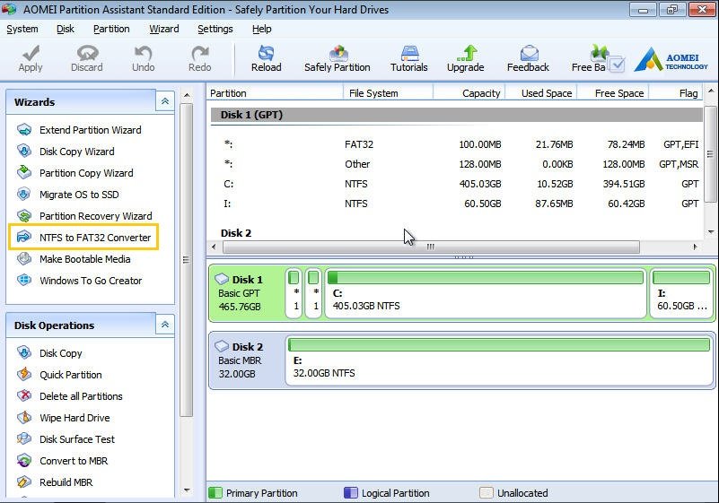Open the Feedback toolbar icon
719x503 pixels.
(528, 58)
